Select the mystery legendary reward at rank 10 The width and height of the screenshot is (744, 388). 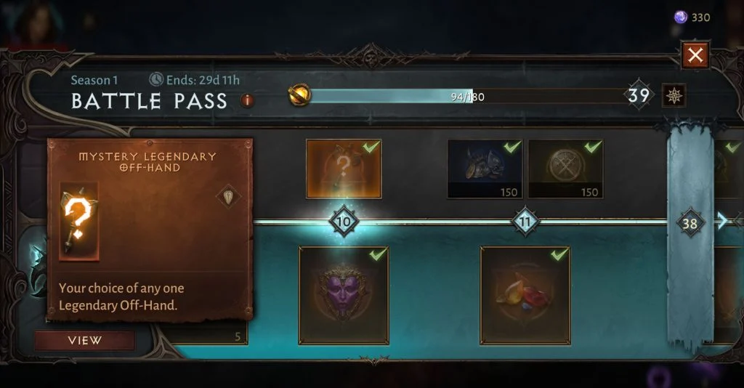pos(344,169)
